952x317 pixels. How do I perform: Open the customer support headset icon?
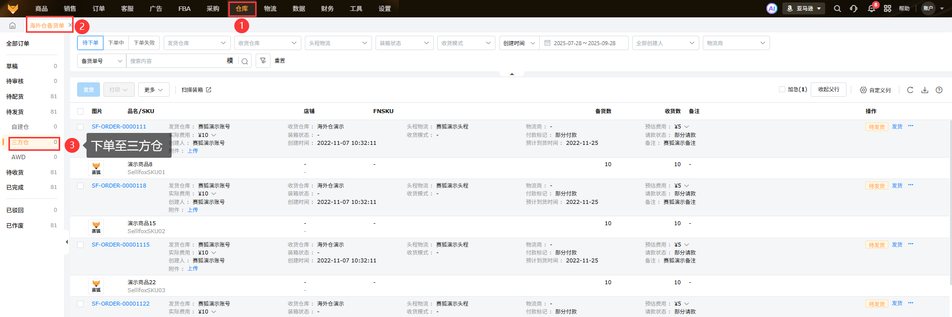point(854,8)
